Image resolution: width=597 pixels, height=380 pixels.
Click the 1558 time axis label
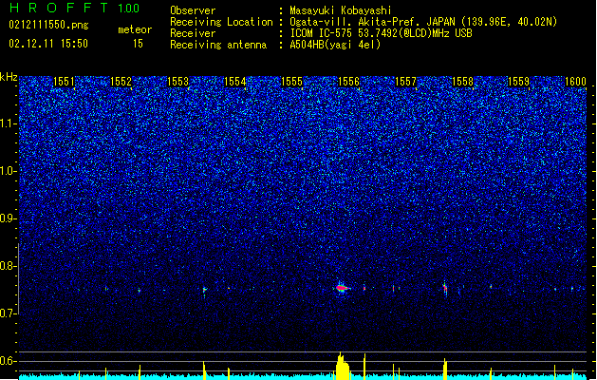coord(462,82)
